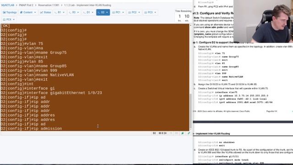Click the terminal scrollbar up arrow
293x165 pixels.
click(x=190, y=25)
